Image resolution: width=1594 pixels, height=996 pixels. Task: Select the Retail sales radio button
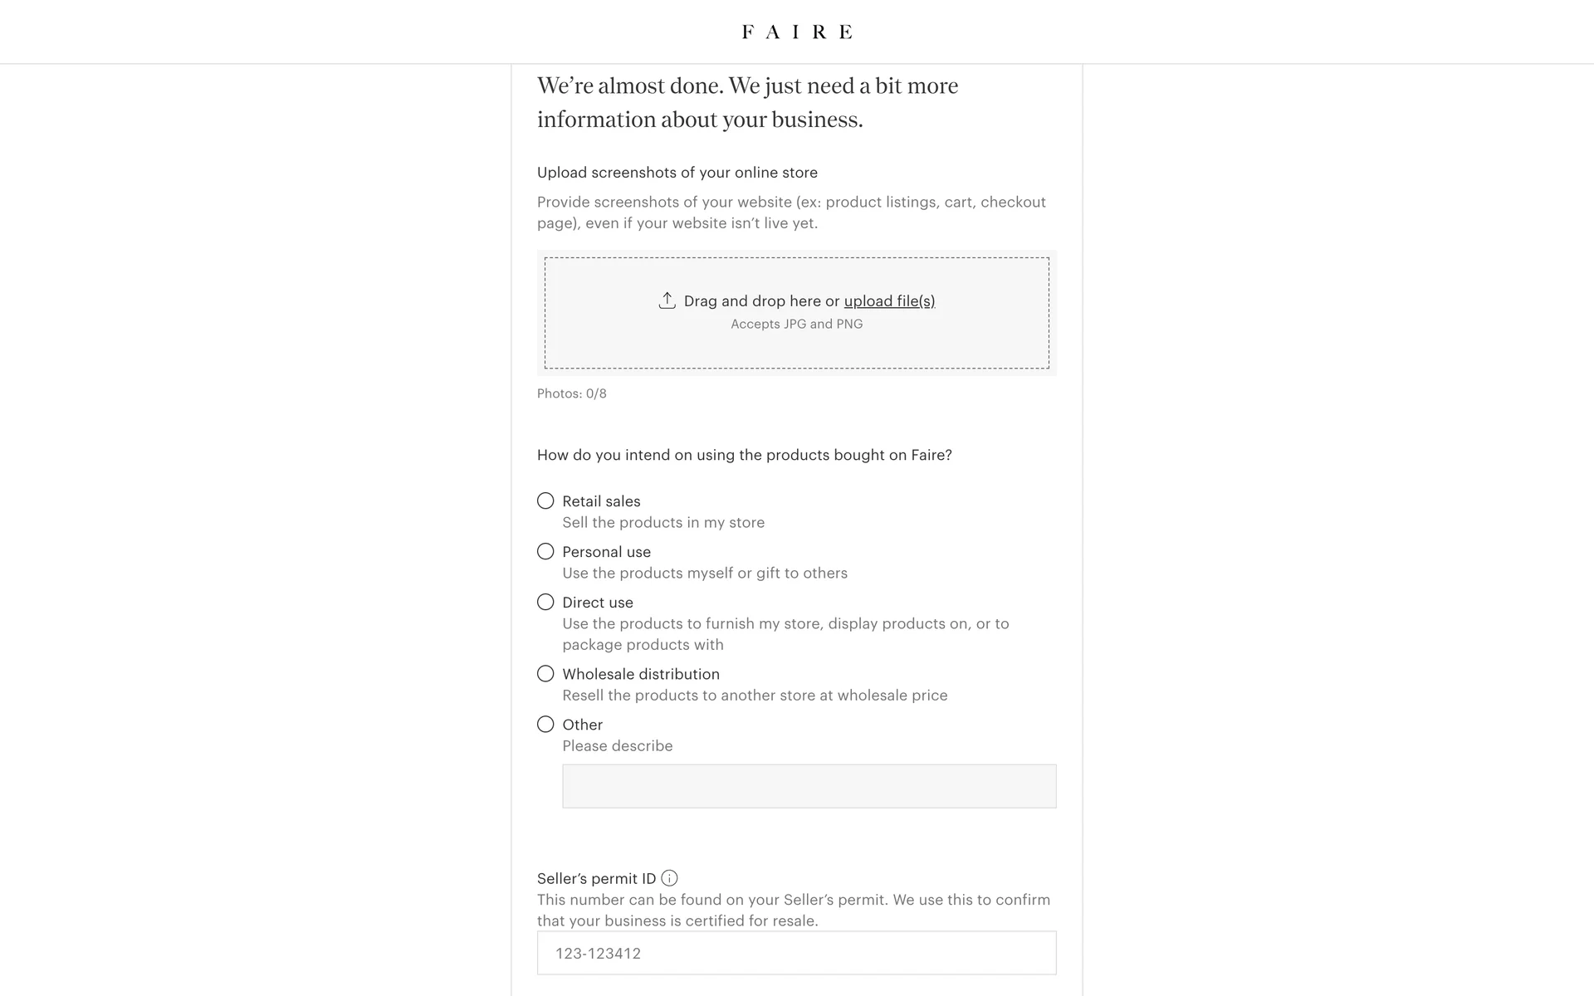[545, 500]
